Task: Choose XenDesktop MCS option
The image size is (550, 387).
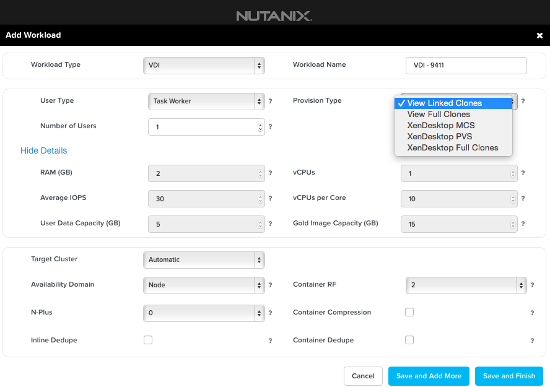Action: pos(453,126)
